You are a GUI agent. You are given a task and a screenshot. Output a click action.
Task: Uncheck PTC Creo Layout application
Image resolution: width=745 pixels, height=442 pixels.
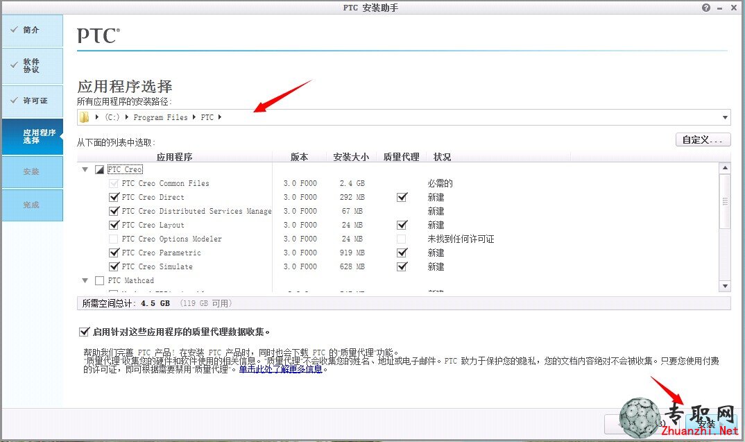click(x=114, y=225)
